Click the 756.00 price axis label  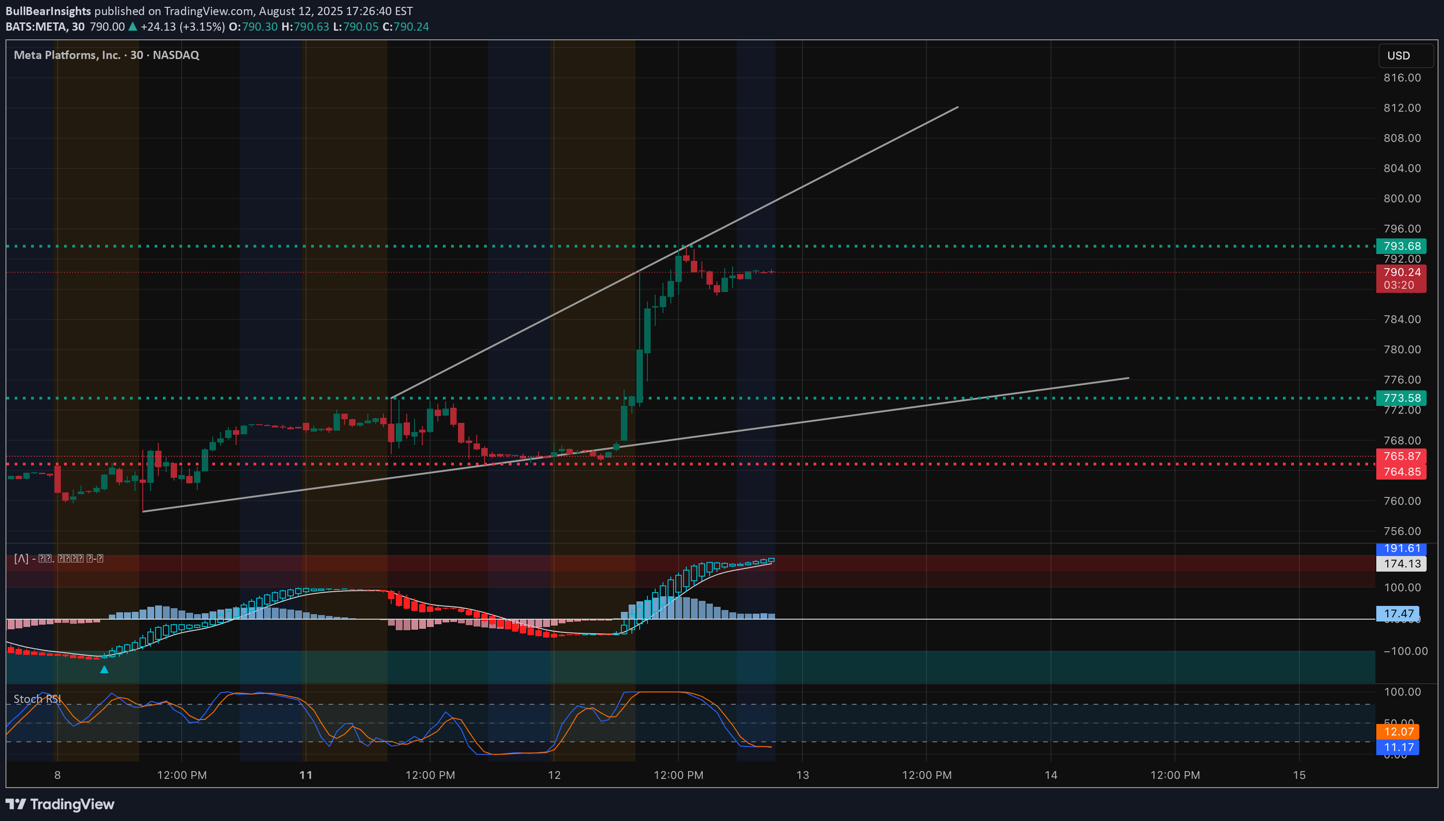point(1402,531)
